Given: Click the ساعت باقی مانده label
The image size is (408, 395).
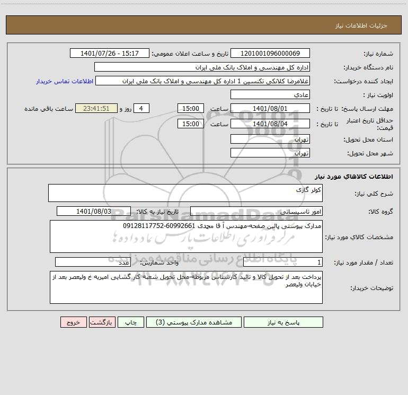Looking at the screenshot, I should pyautogui.click(x=49, y=109).
